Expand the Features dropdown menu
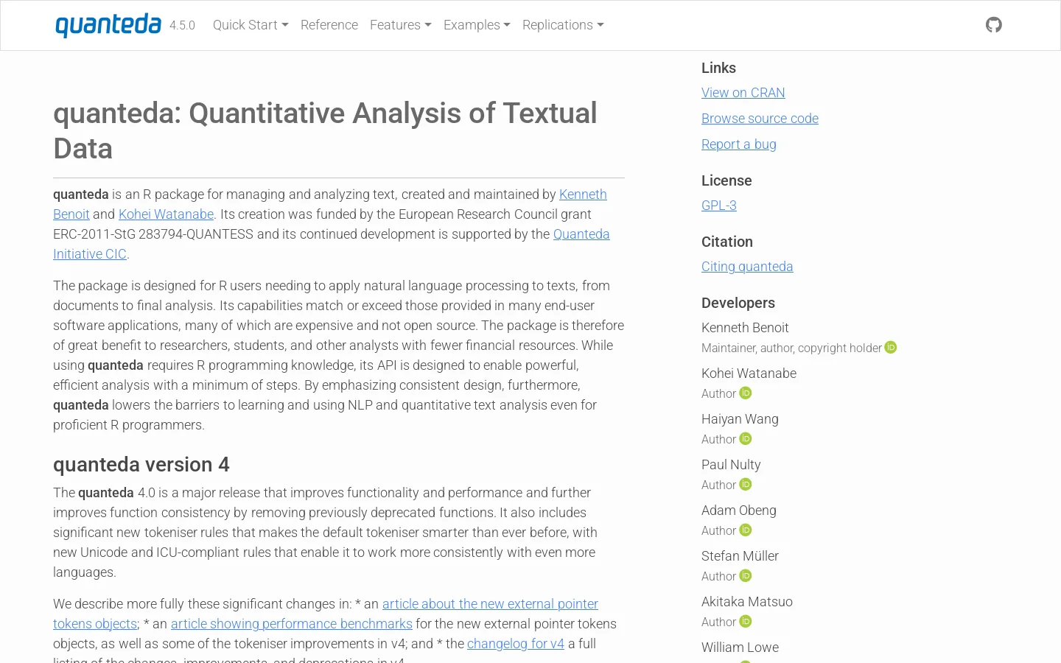Viewport: 1061px width, 663px height. (x=401, y=25)
